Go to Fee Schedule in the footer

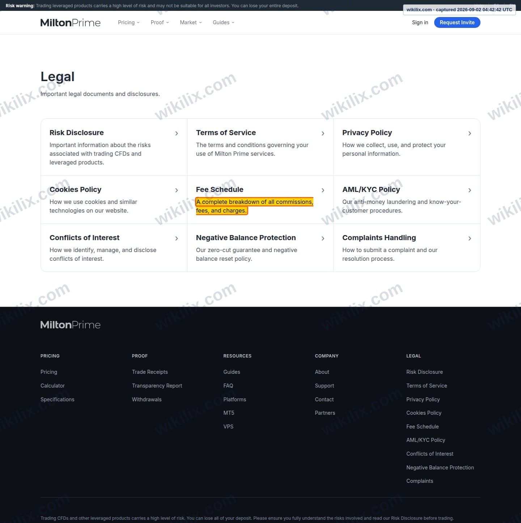(x=423, y=427)
